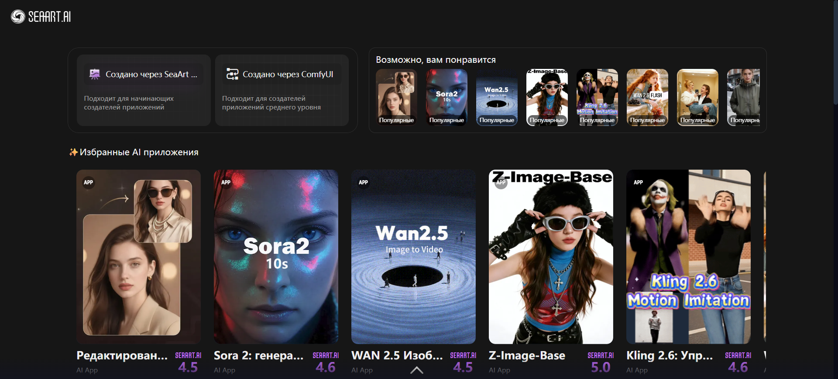Click the sparkle icon beside Избранные AI приложения
Image resolution: width=838 pixels, height=379 pixels.
pyautogui.click(x=73, y=152)
